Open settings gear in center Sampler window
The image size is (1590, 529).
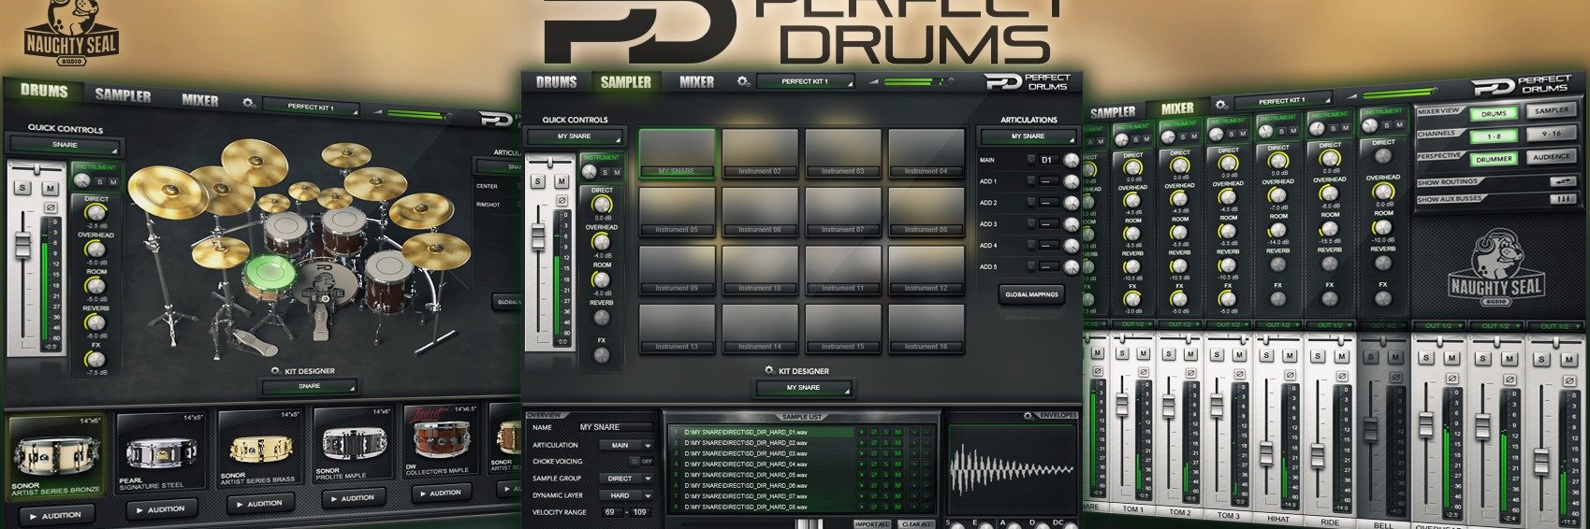743,82
